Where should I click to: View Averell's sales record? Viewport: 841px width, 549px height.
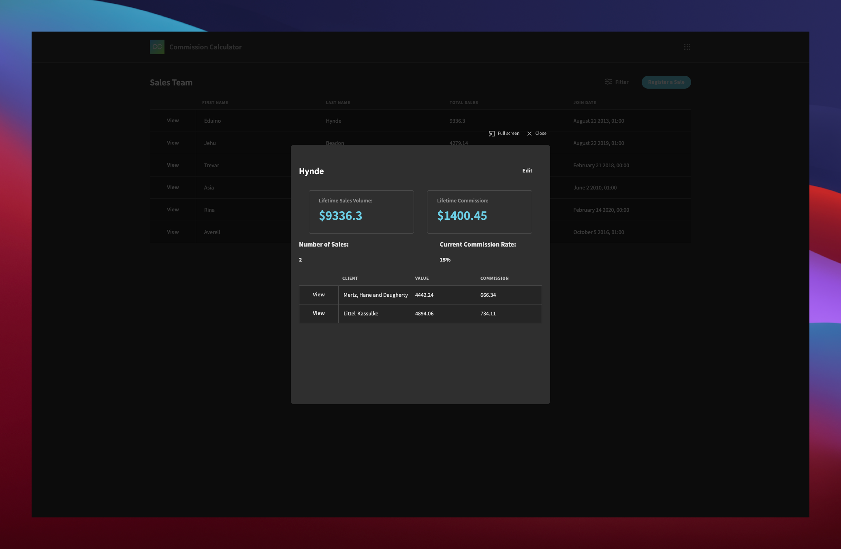click(x=173, y=232)
